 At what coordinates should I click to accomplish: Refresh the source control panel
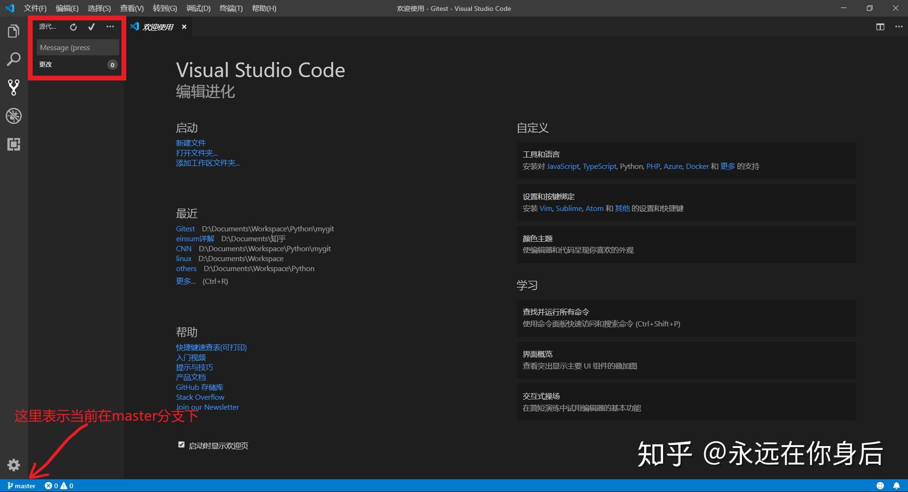pos(73,27)
